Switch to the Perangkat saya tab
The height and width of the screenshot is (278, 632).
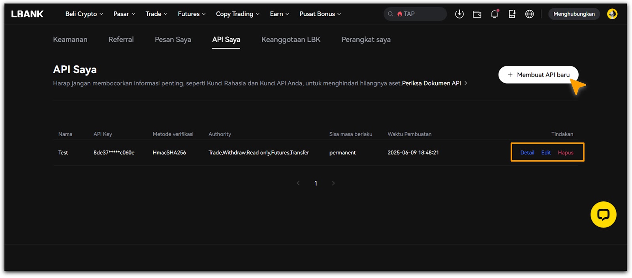pos(366,39)
